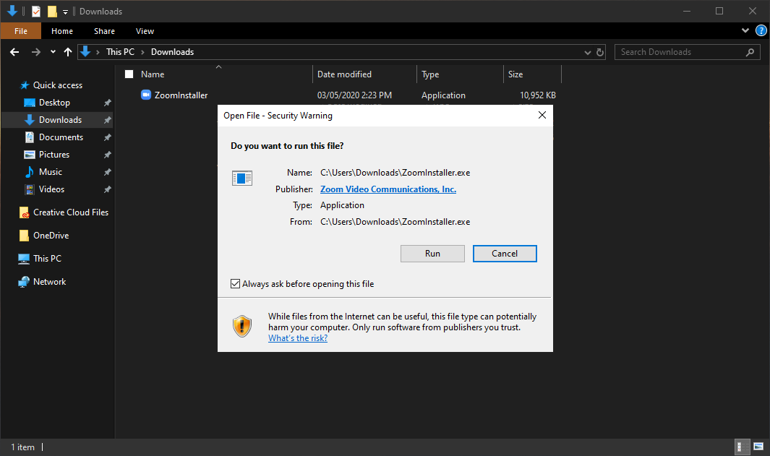This screenshot has height=456, width=770.
Task: Select the ZoomInstaller file
Action: click(181, 95)
